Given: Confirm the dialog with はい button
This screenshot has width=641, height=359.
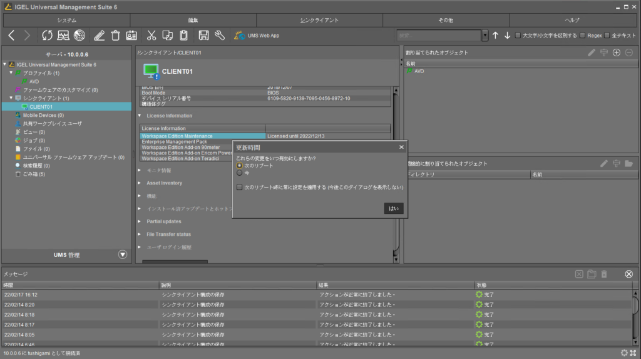Looking at the screenshot, I should point(394,208).
